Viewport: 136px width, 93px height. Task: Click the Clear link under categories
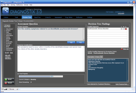11,53
